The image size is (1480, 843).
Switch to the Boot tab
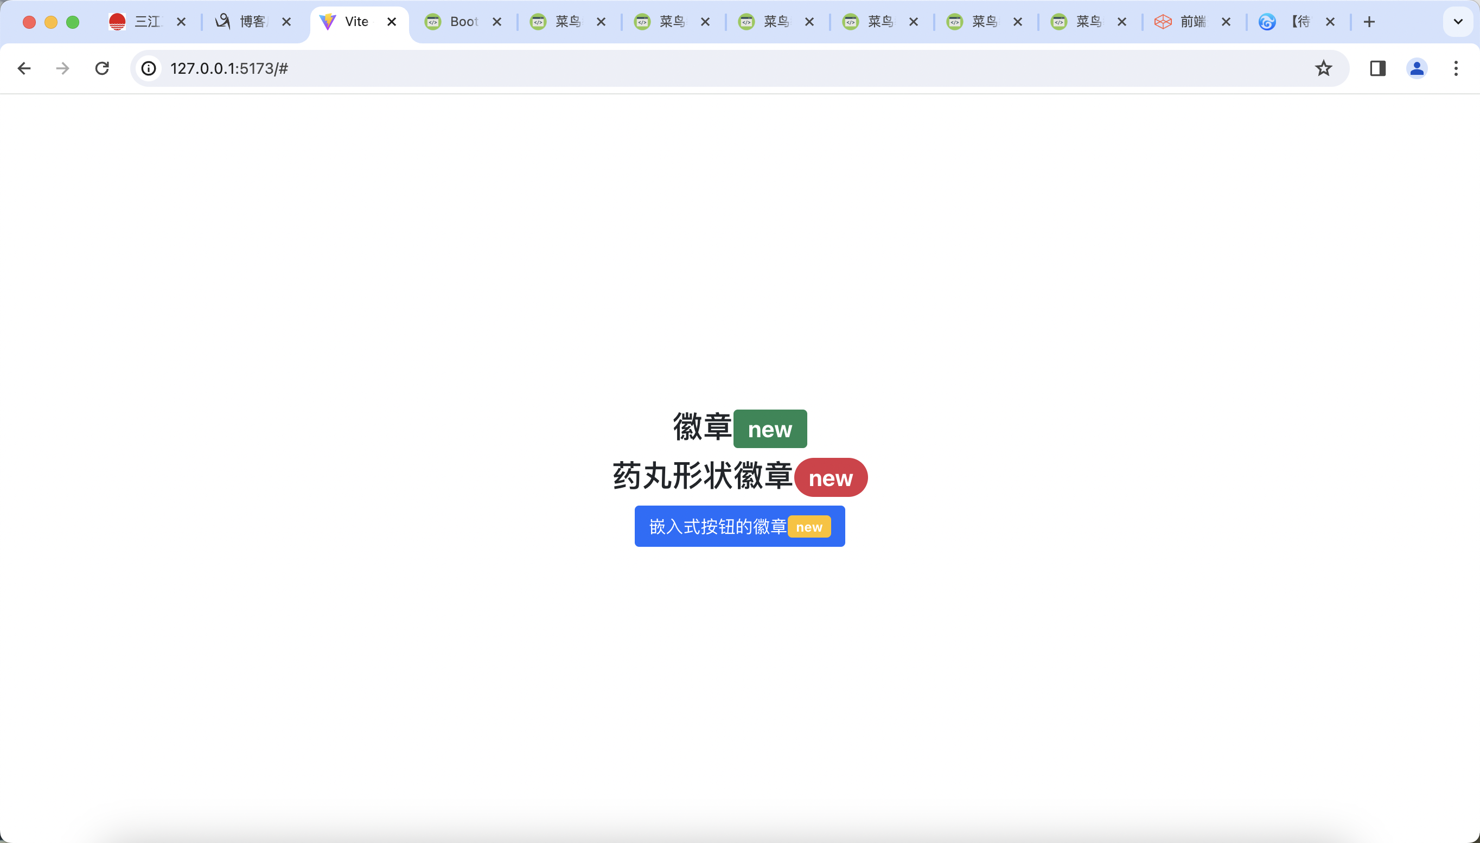[463, 22]
